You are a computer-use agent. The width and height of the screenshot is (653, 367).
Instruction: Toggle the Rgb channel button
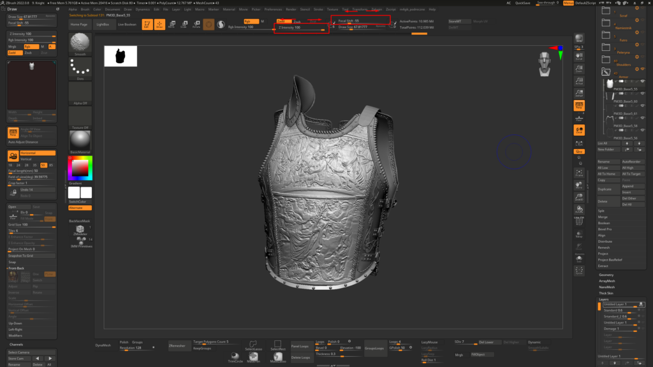(x=251, y=21)
